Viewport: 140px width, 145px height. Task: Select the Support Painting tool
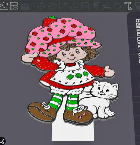(107, 6)
